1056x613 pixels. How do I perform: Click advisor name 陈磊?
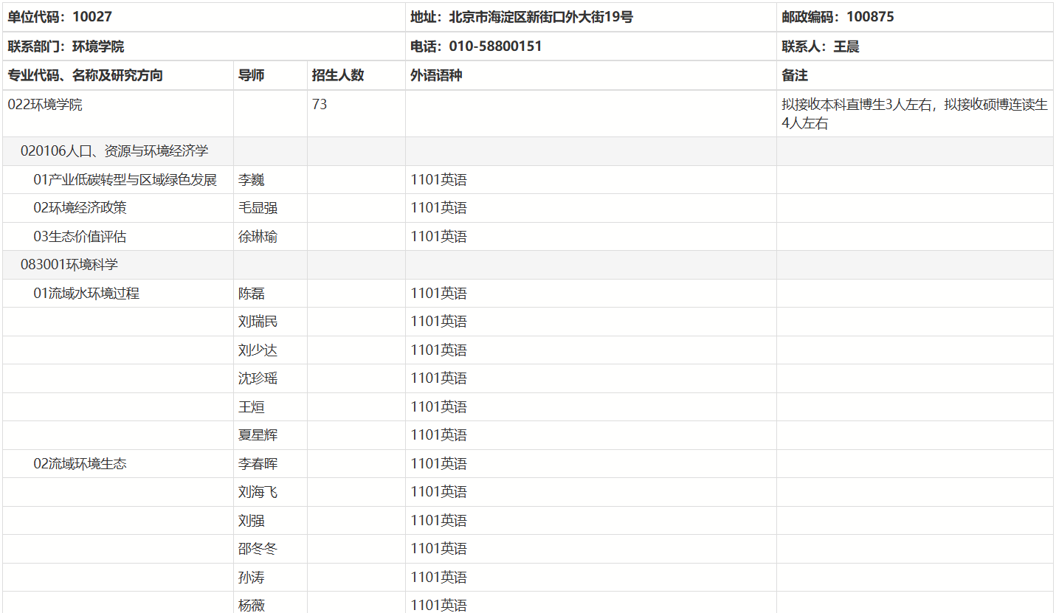(251, 294)
